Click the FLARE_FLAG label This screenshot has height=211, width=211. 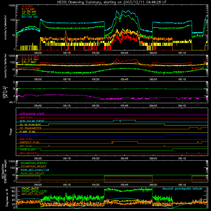(x=27, y=132)
